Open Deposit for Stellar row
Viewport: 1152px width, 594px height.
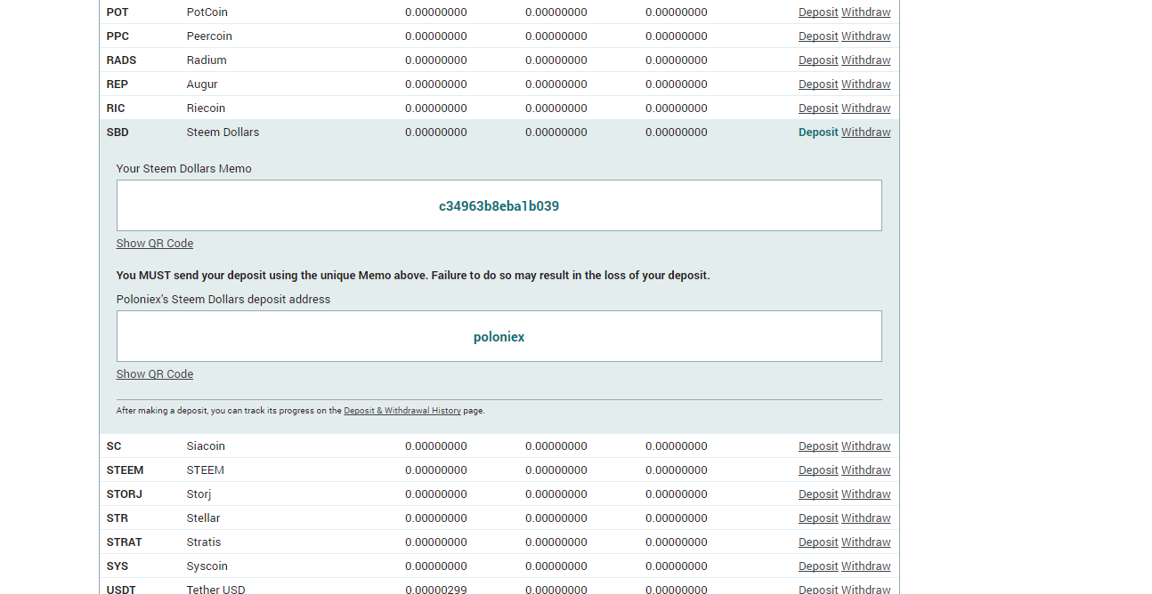(818, 518)
